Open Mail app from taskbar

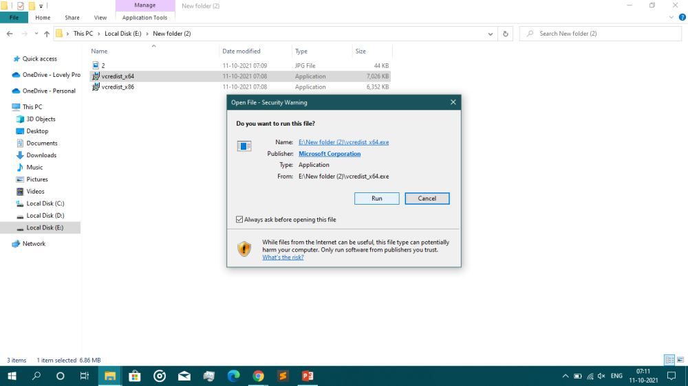coord(184,376)
